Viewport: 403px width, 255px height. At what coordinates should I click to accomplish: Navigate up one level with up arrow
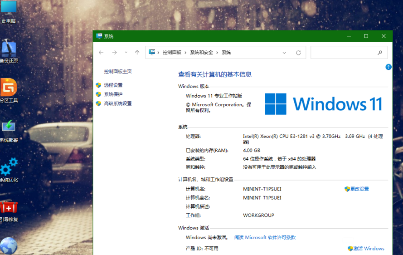tap(137, 53)
